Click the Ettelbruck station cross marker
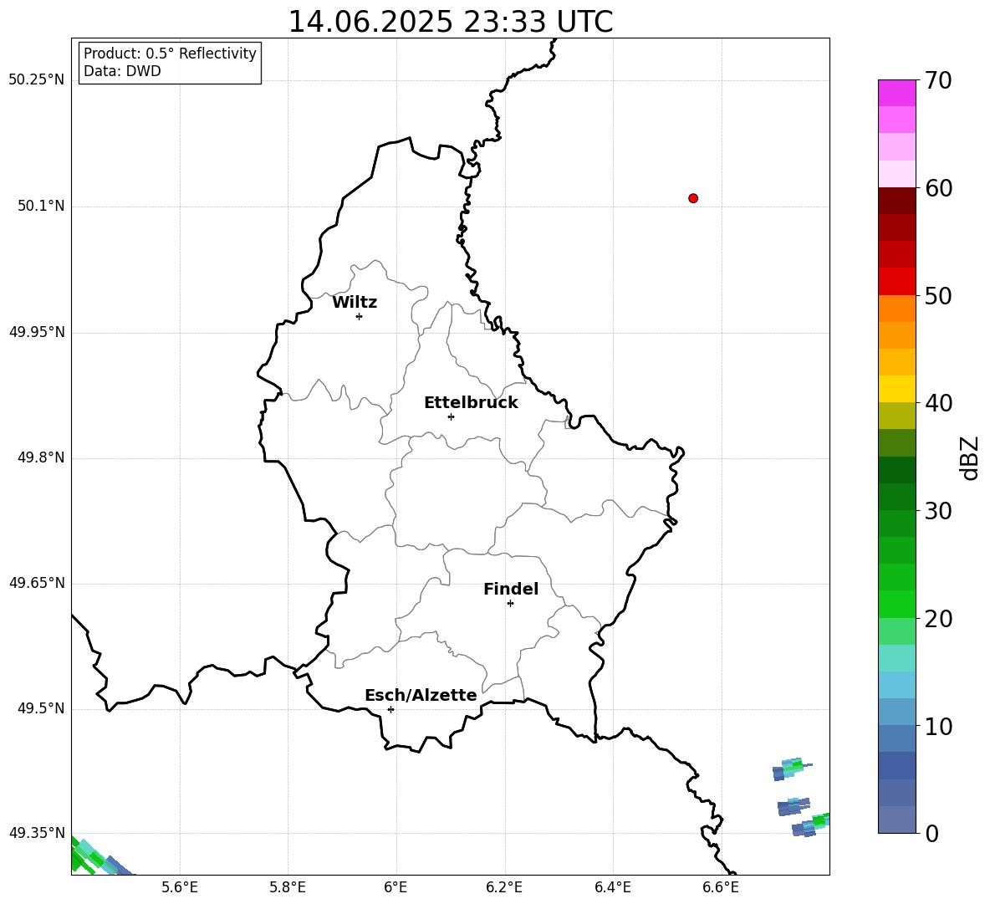The width and height of the screenshot is (990, 904). pos(451,416)
